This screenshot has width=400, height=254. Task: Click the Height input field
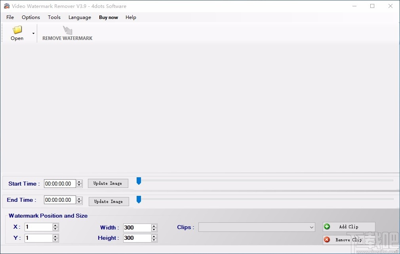[x=137, y=238]
